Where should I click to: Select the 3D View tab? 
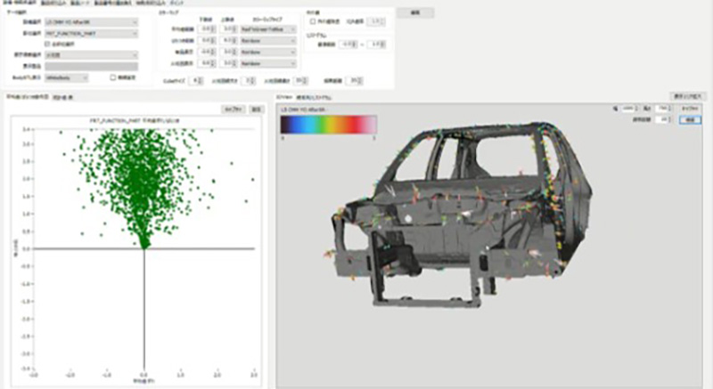click(x=285, y=96)
